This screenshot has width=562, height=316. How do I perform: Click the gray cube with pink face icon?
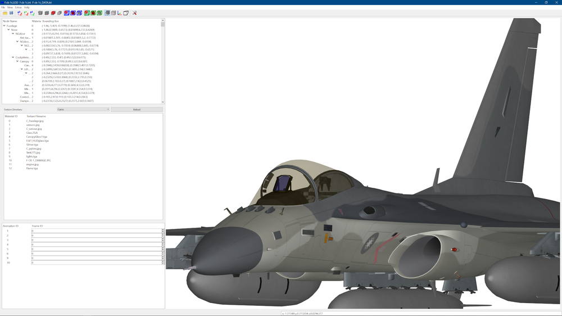coord(114,13)
